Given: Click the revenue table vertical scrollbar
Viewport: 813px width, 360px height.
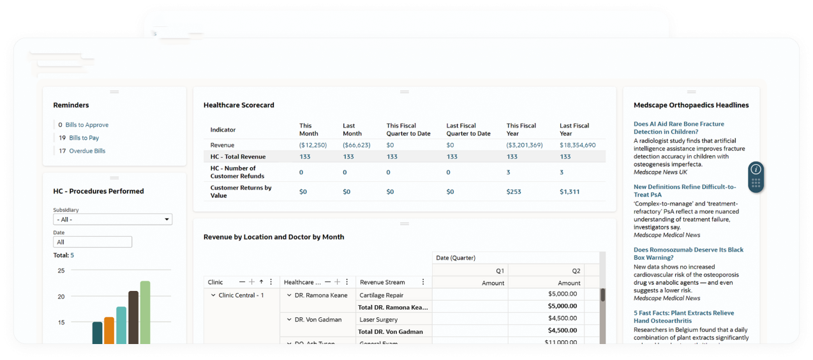Looking at the screenshot, I should pyautogui.click(x=602, y=296).
